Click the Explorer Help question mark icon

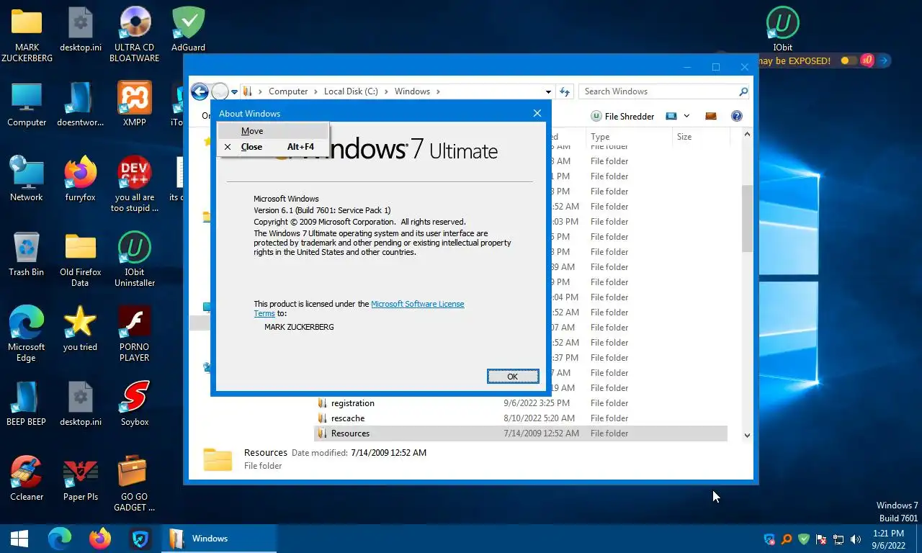(736, 116)
